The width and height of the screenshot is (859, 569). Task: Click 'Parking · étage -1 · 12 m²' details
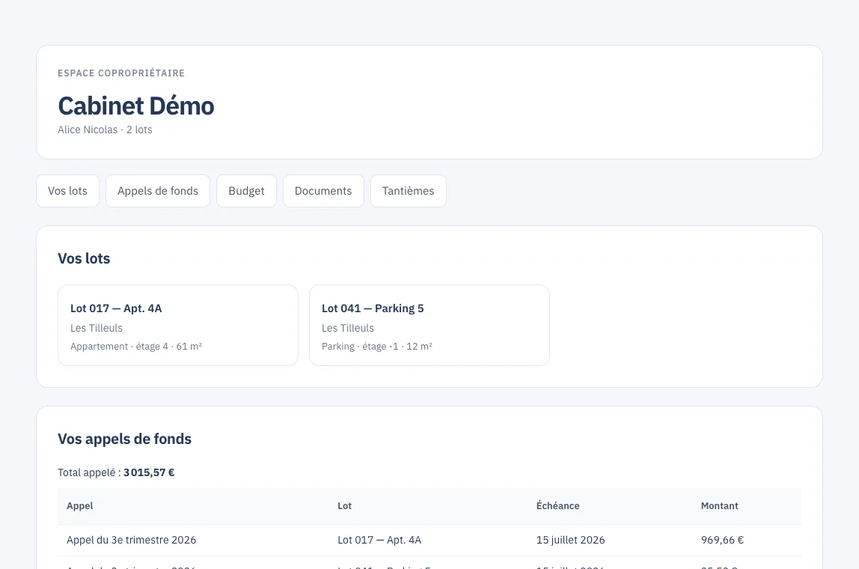click(x=377, y=347)
